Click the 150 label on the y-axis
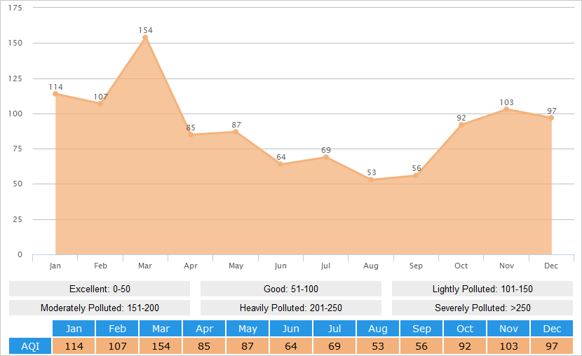The width and height of the screenshot is (582, 356). [x=15, y=43]
